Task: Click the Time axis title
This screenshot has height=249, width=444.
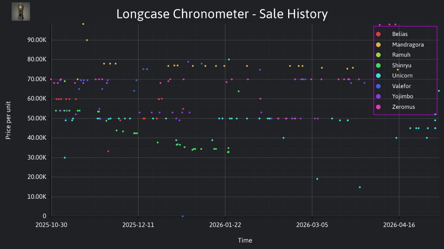Action: coord(245,241)
